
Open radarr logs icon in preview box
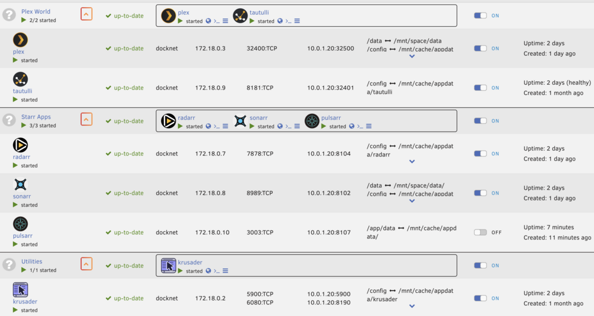(225, 126)
